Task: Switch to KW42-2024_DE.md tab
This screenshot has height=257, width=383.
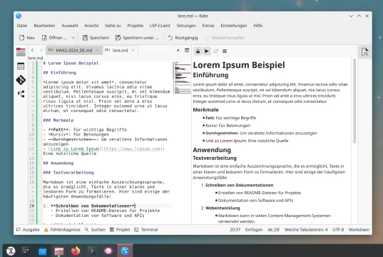Action: 73,51
